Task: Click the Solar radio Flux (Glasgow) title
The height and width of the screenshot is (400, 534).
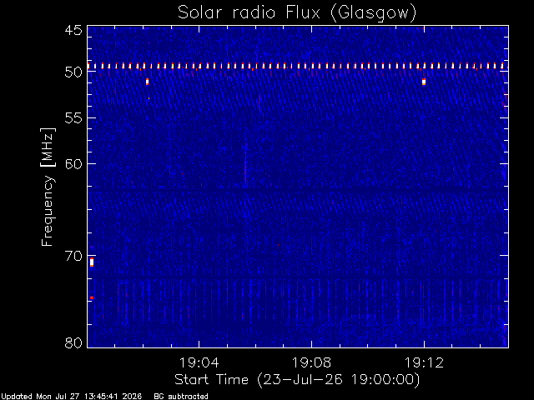Action: 297,12
